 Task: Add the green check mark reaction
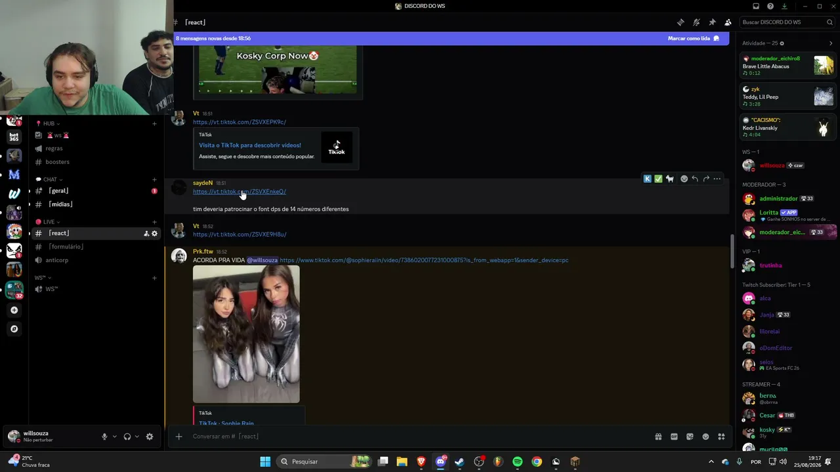point(658,179)
